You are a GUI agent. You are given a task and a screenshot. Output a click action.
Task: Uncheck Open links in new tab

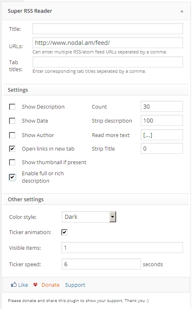pyautogui.click(x=12, y=149)
